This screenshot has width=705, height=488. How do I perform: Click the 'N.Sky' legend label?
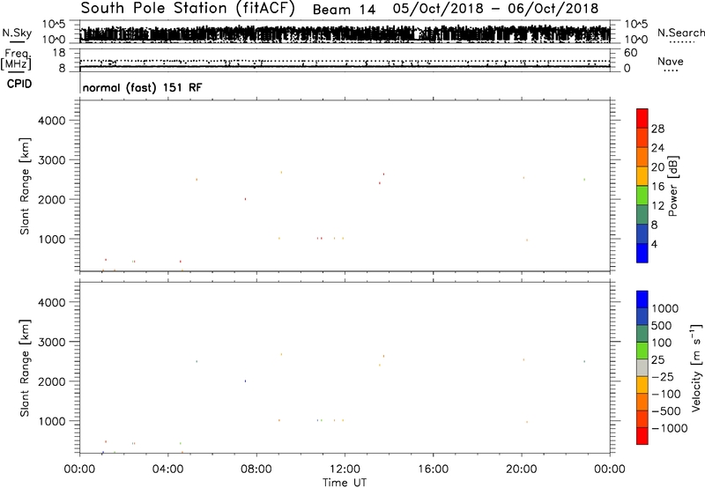[x=17, y=33]
